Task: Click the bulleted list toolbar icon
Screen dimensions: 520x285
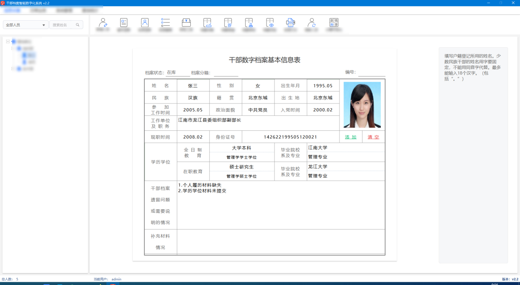Action: [165, 23]
